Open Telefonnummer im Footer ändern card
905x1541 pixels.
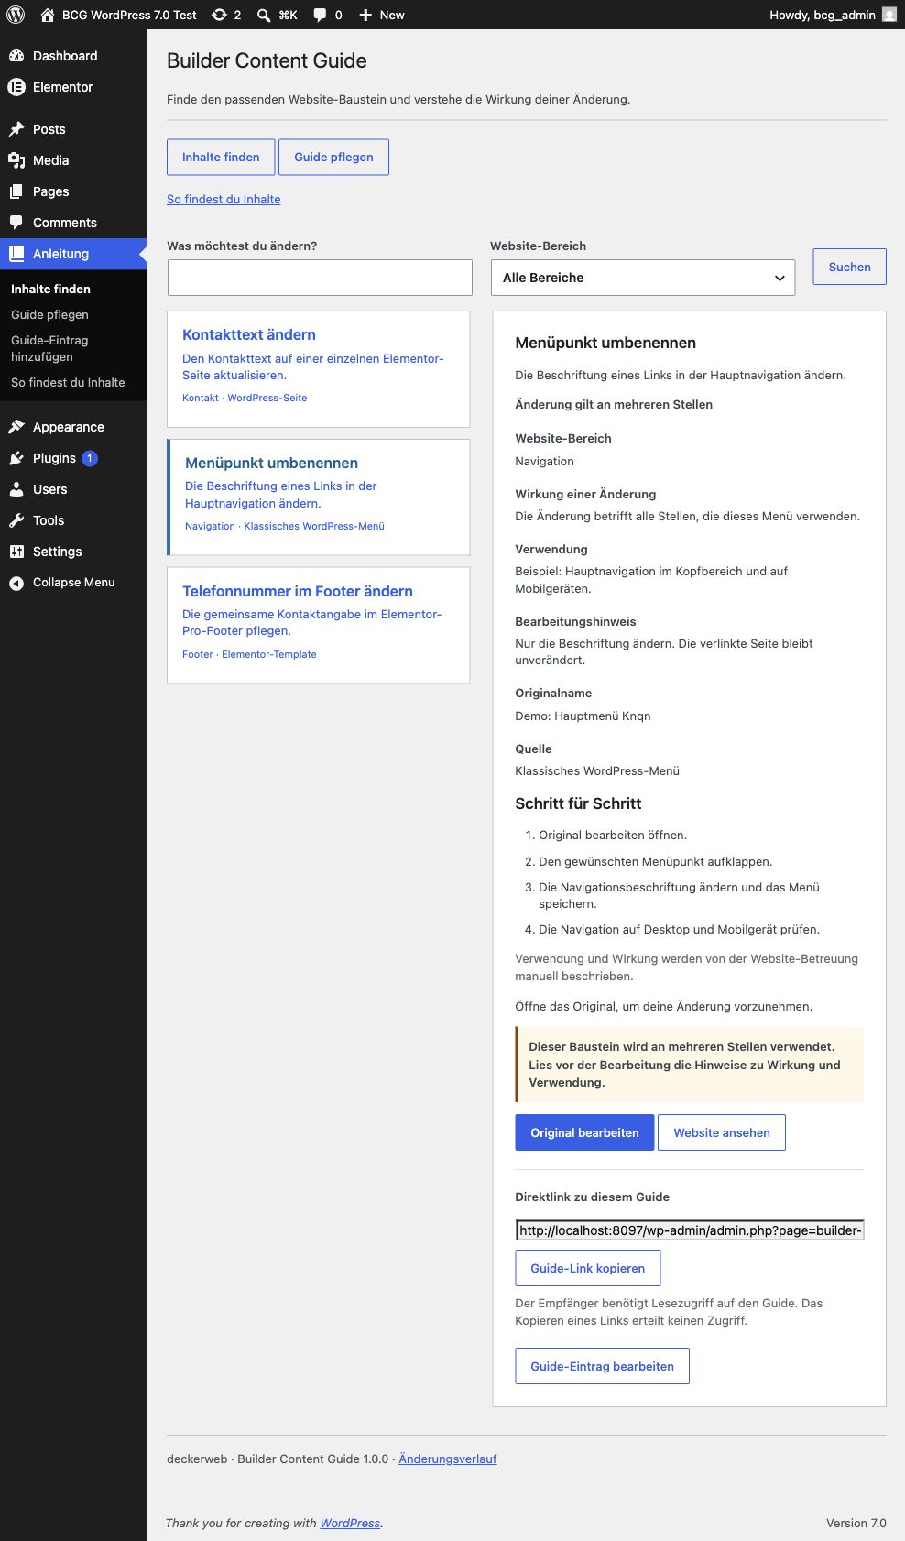click(318, 625)
